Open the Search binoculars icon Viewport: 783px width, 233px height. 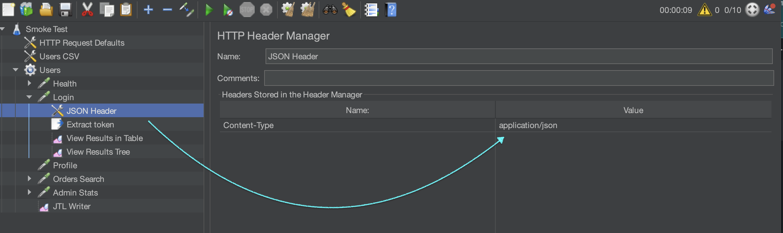coord(330,10)
